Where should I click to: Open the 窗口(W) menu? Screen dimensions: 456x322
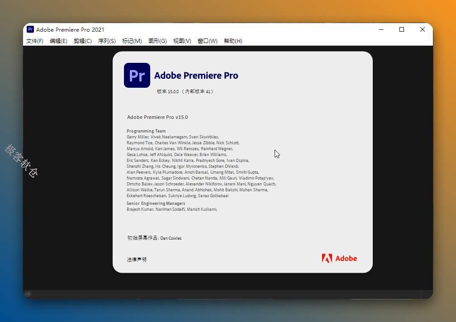(207, 41)
